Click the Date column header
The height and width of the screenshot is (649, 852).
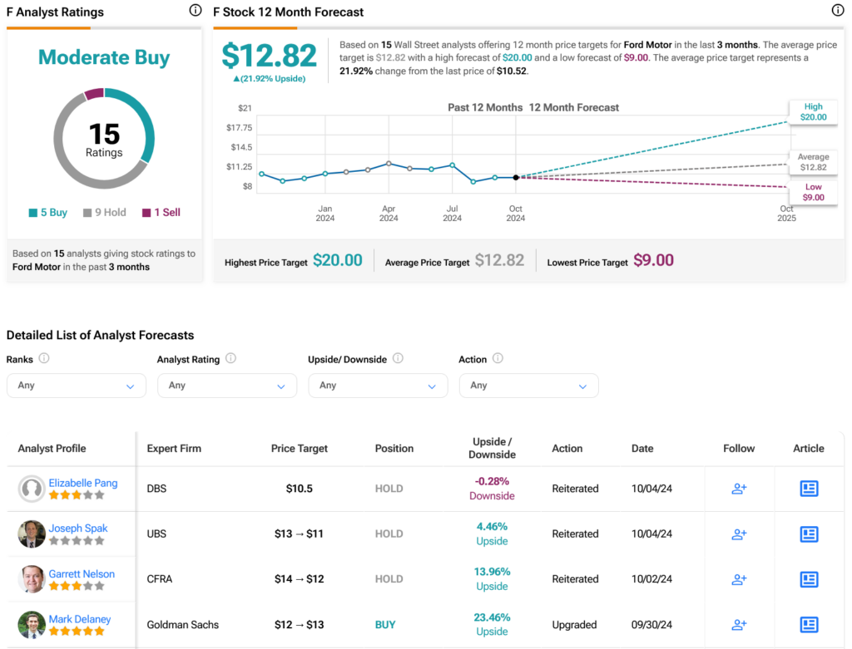(x=642, y=448)
